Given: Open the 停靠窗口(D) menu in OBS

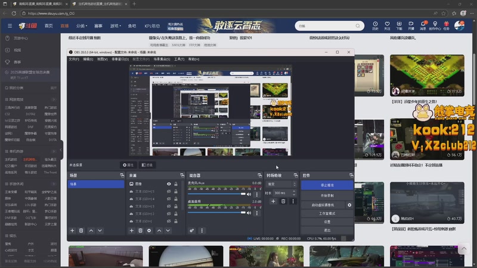Looking at the screenshot, I should (120, 59).
